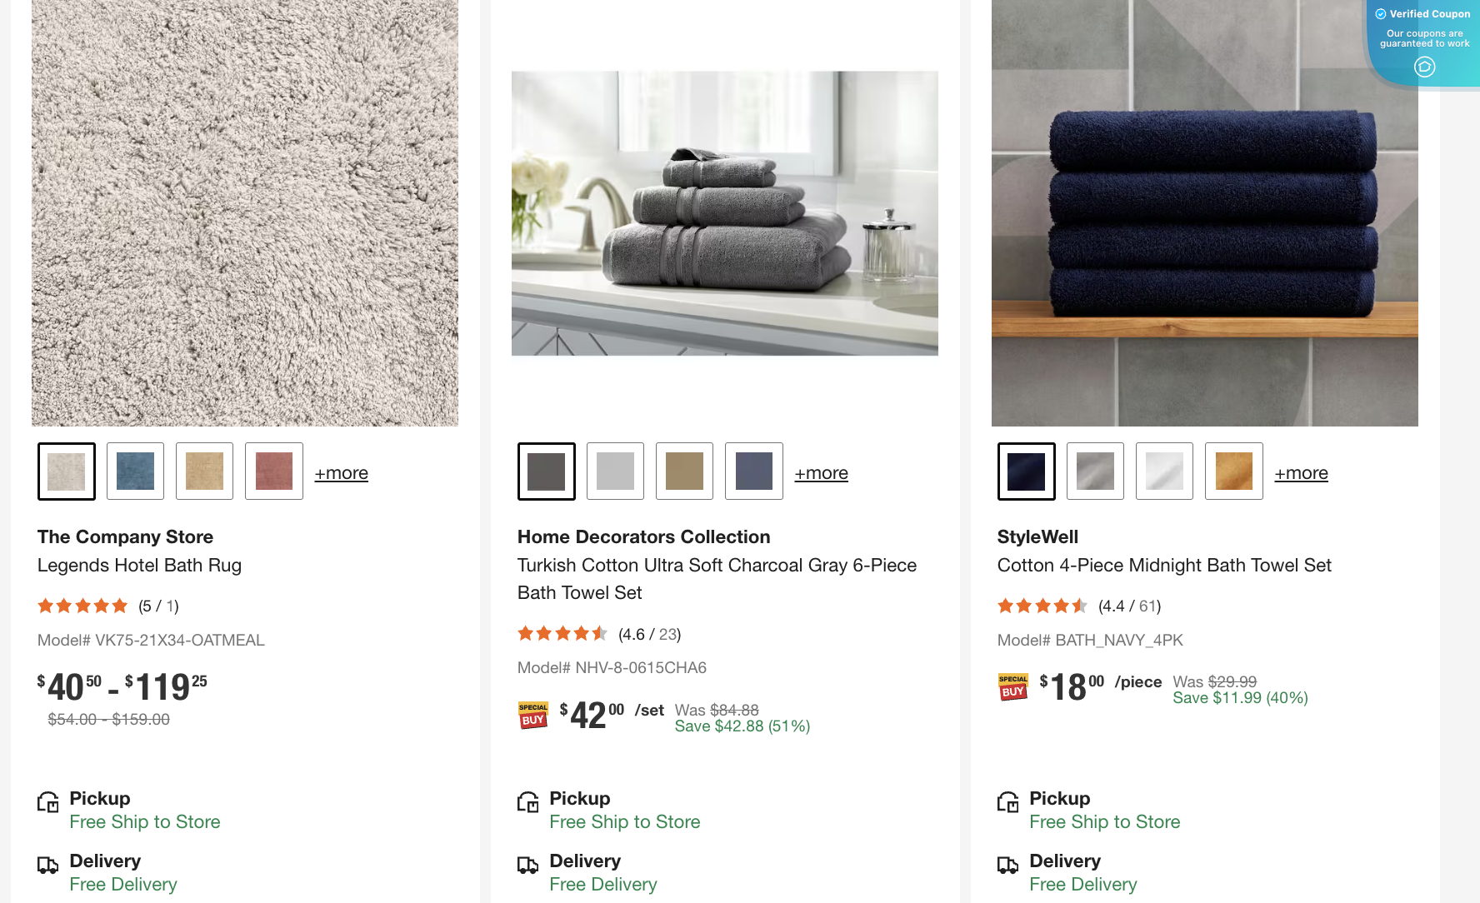Click the Delivery truck icon under Turkish Cotton towel set
The width and height of the screenshot is (1480, 903).
[528, 865]
